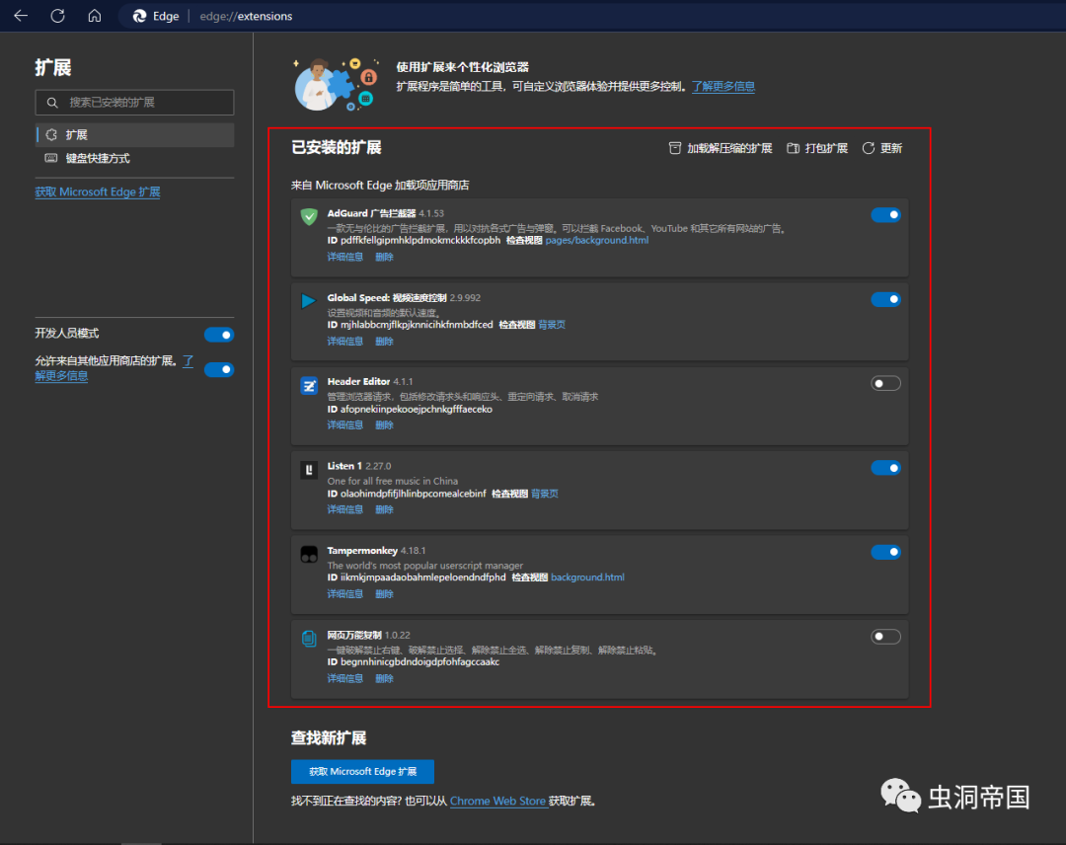This screenshot has width=1066, height=845.
Task: Open 键盘快捷方式 in the sidebar
Action: (134, 158)
